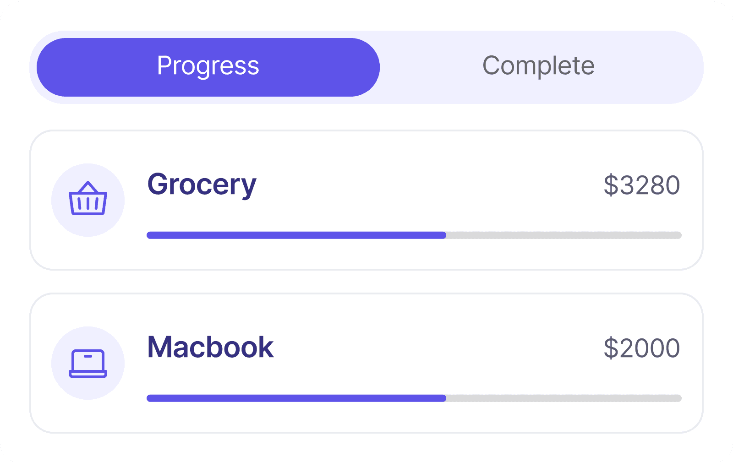Click the far right end of Grocery progress bar
This screenshot has height=462, width=733.
tap(679, 235)
